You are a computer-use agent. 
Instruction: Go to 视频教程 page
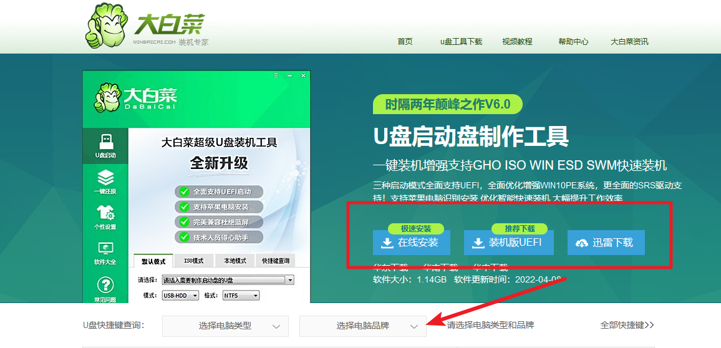click(517, 41)
